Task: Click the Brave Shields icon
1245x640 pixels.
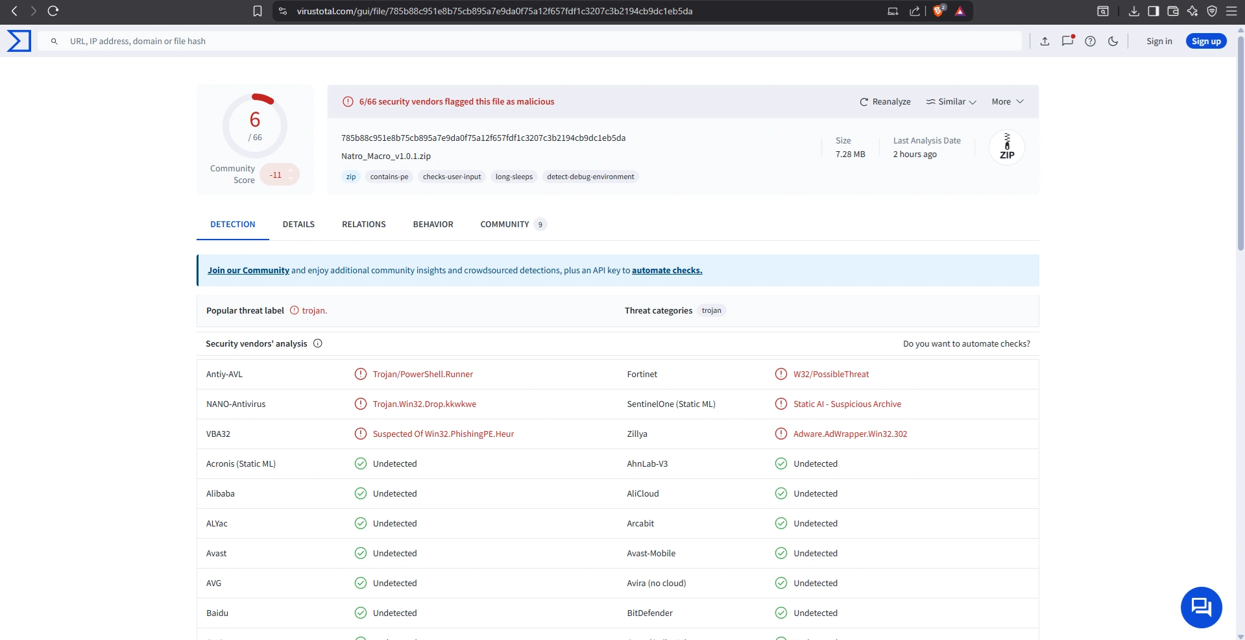Action: (937, 11)
